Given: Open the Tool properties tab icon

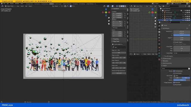Looking at the screenshot, I should pos(159,26).
